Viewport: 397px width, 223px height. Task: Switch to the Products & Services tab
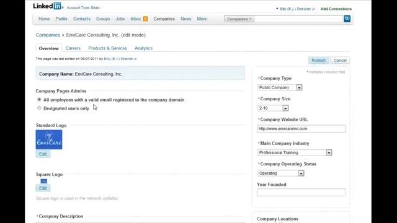[107, 48]
